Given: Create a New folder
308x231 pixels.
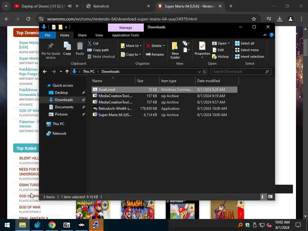Looking at the screenshot, I should (x=175, y=50).
